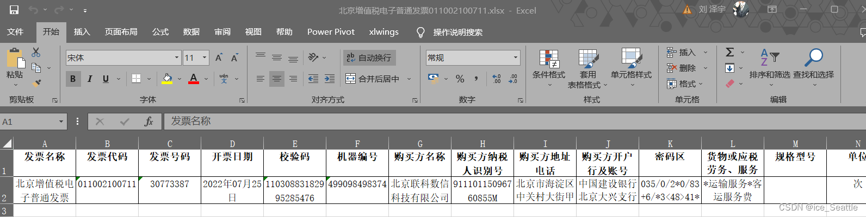Open the number format dropdown (常规)
This screenshot has width=866, height=217.
pos(516,58)
